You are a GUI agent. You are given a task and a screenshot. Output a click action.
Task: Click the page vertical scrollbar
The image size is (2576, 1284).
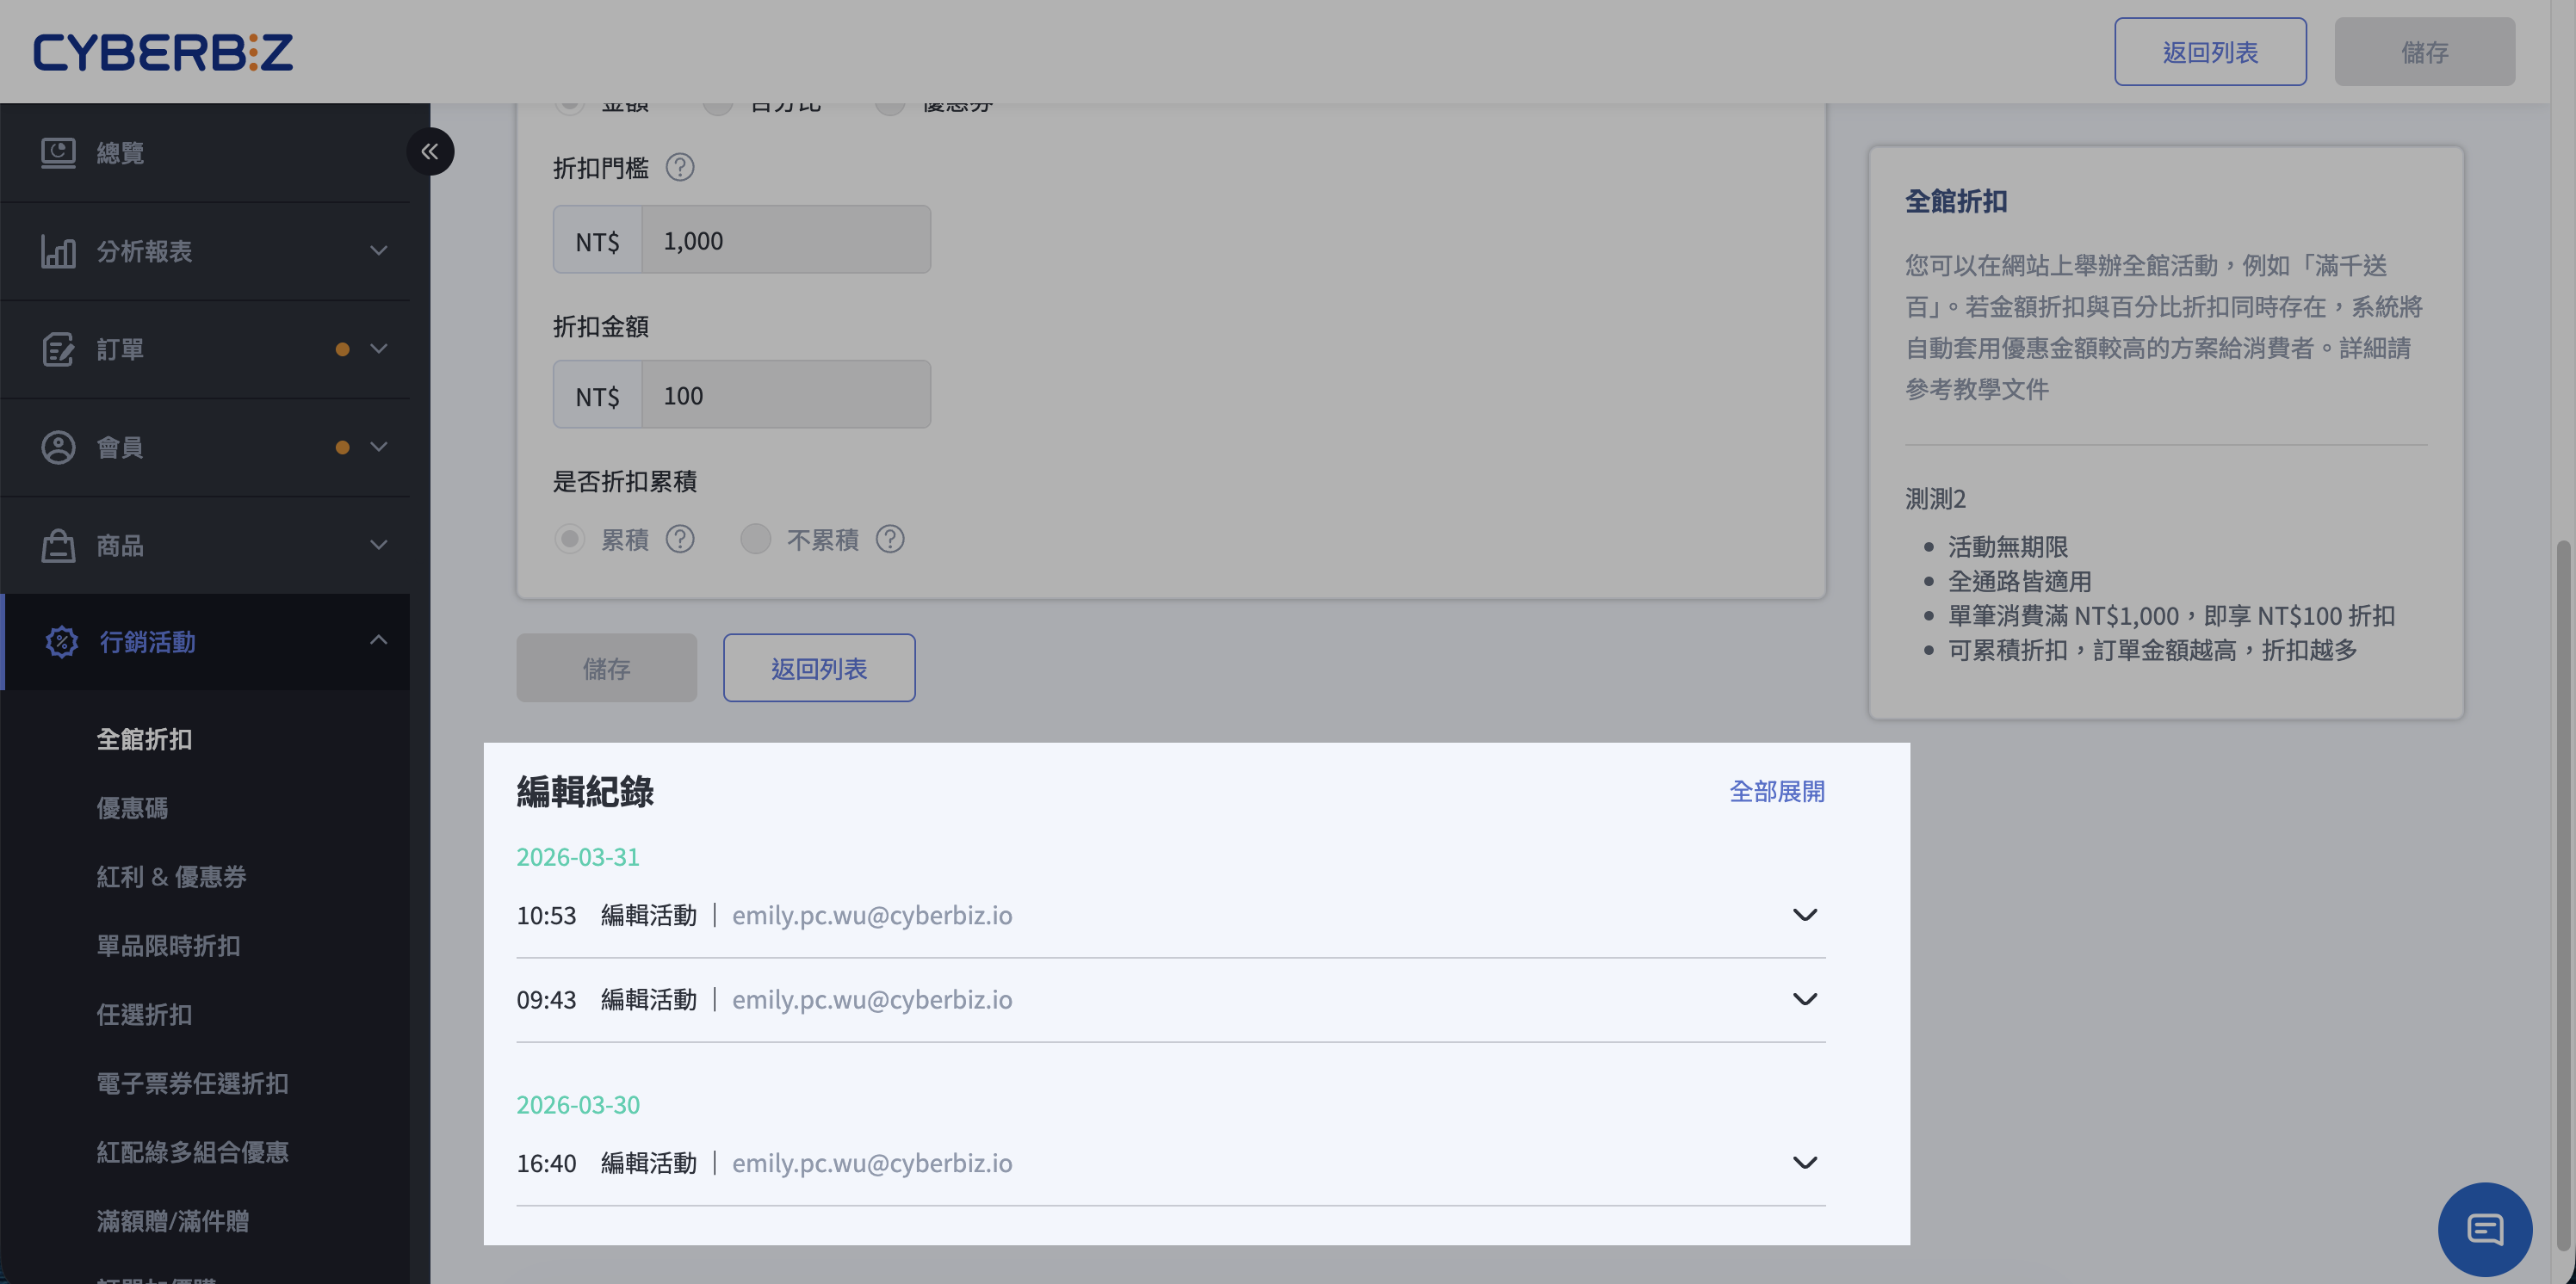(x=2563, y=894)
